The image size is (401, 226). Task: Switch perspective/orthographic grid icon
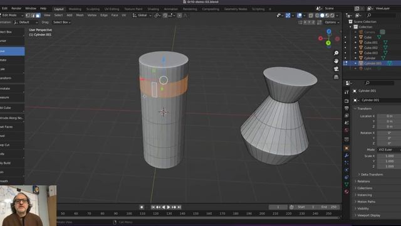336,77
